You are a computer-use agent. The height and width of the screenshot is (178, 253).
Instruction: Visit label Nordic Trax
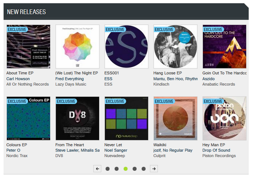[17, 156]
